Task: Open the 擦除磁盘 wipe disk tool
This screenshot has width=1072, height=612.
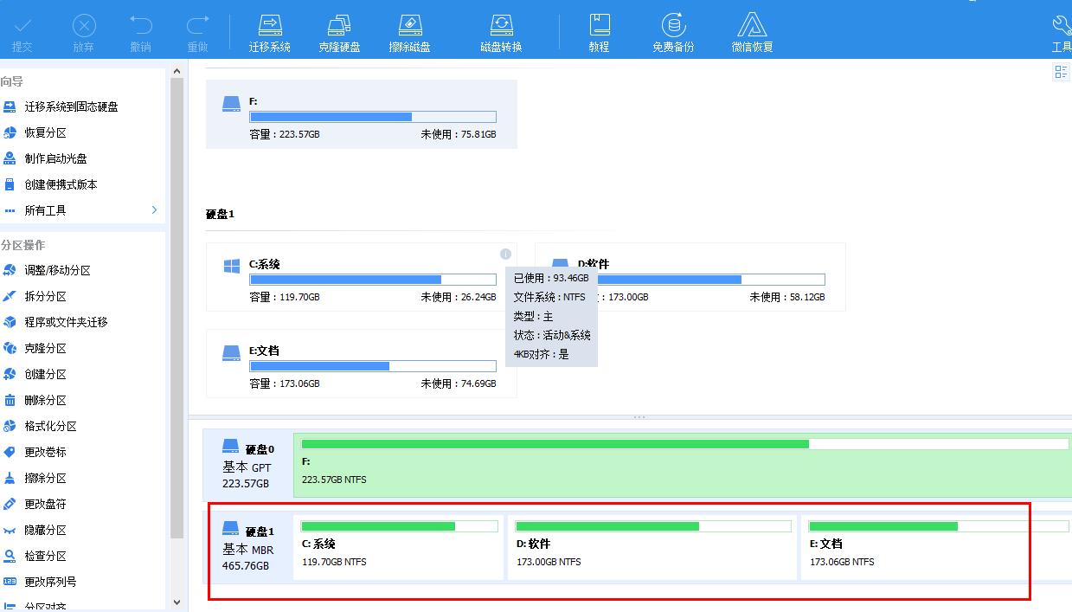Action: [410, 30]
